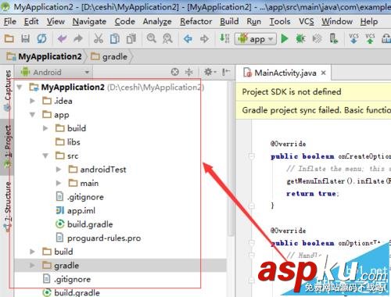Image resolution: width=391 pixels, height=297 pixels.
Task: Click the Paste toolbar icon
Action: click(131, 38)
